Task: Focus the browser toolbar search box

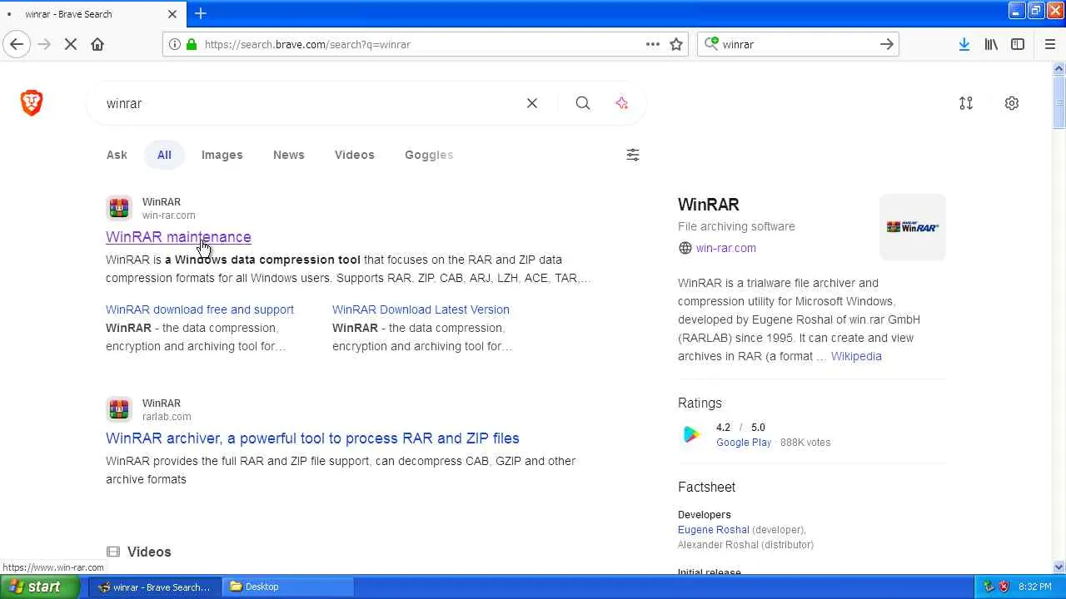Action: point(797,44)
